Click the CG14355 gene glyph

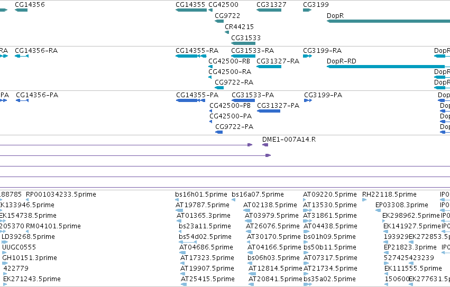(x=191, y=10)
